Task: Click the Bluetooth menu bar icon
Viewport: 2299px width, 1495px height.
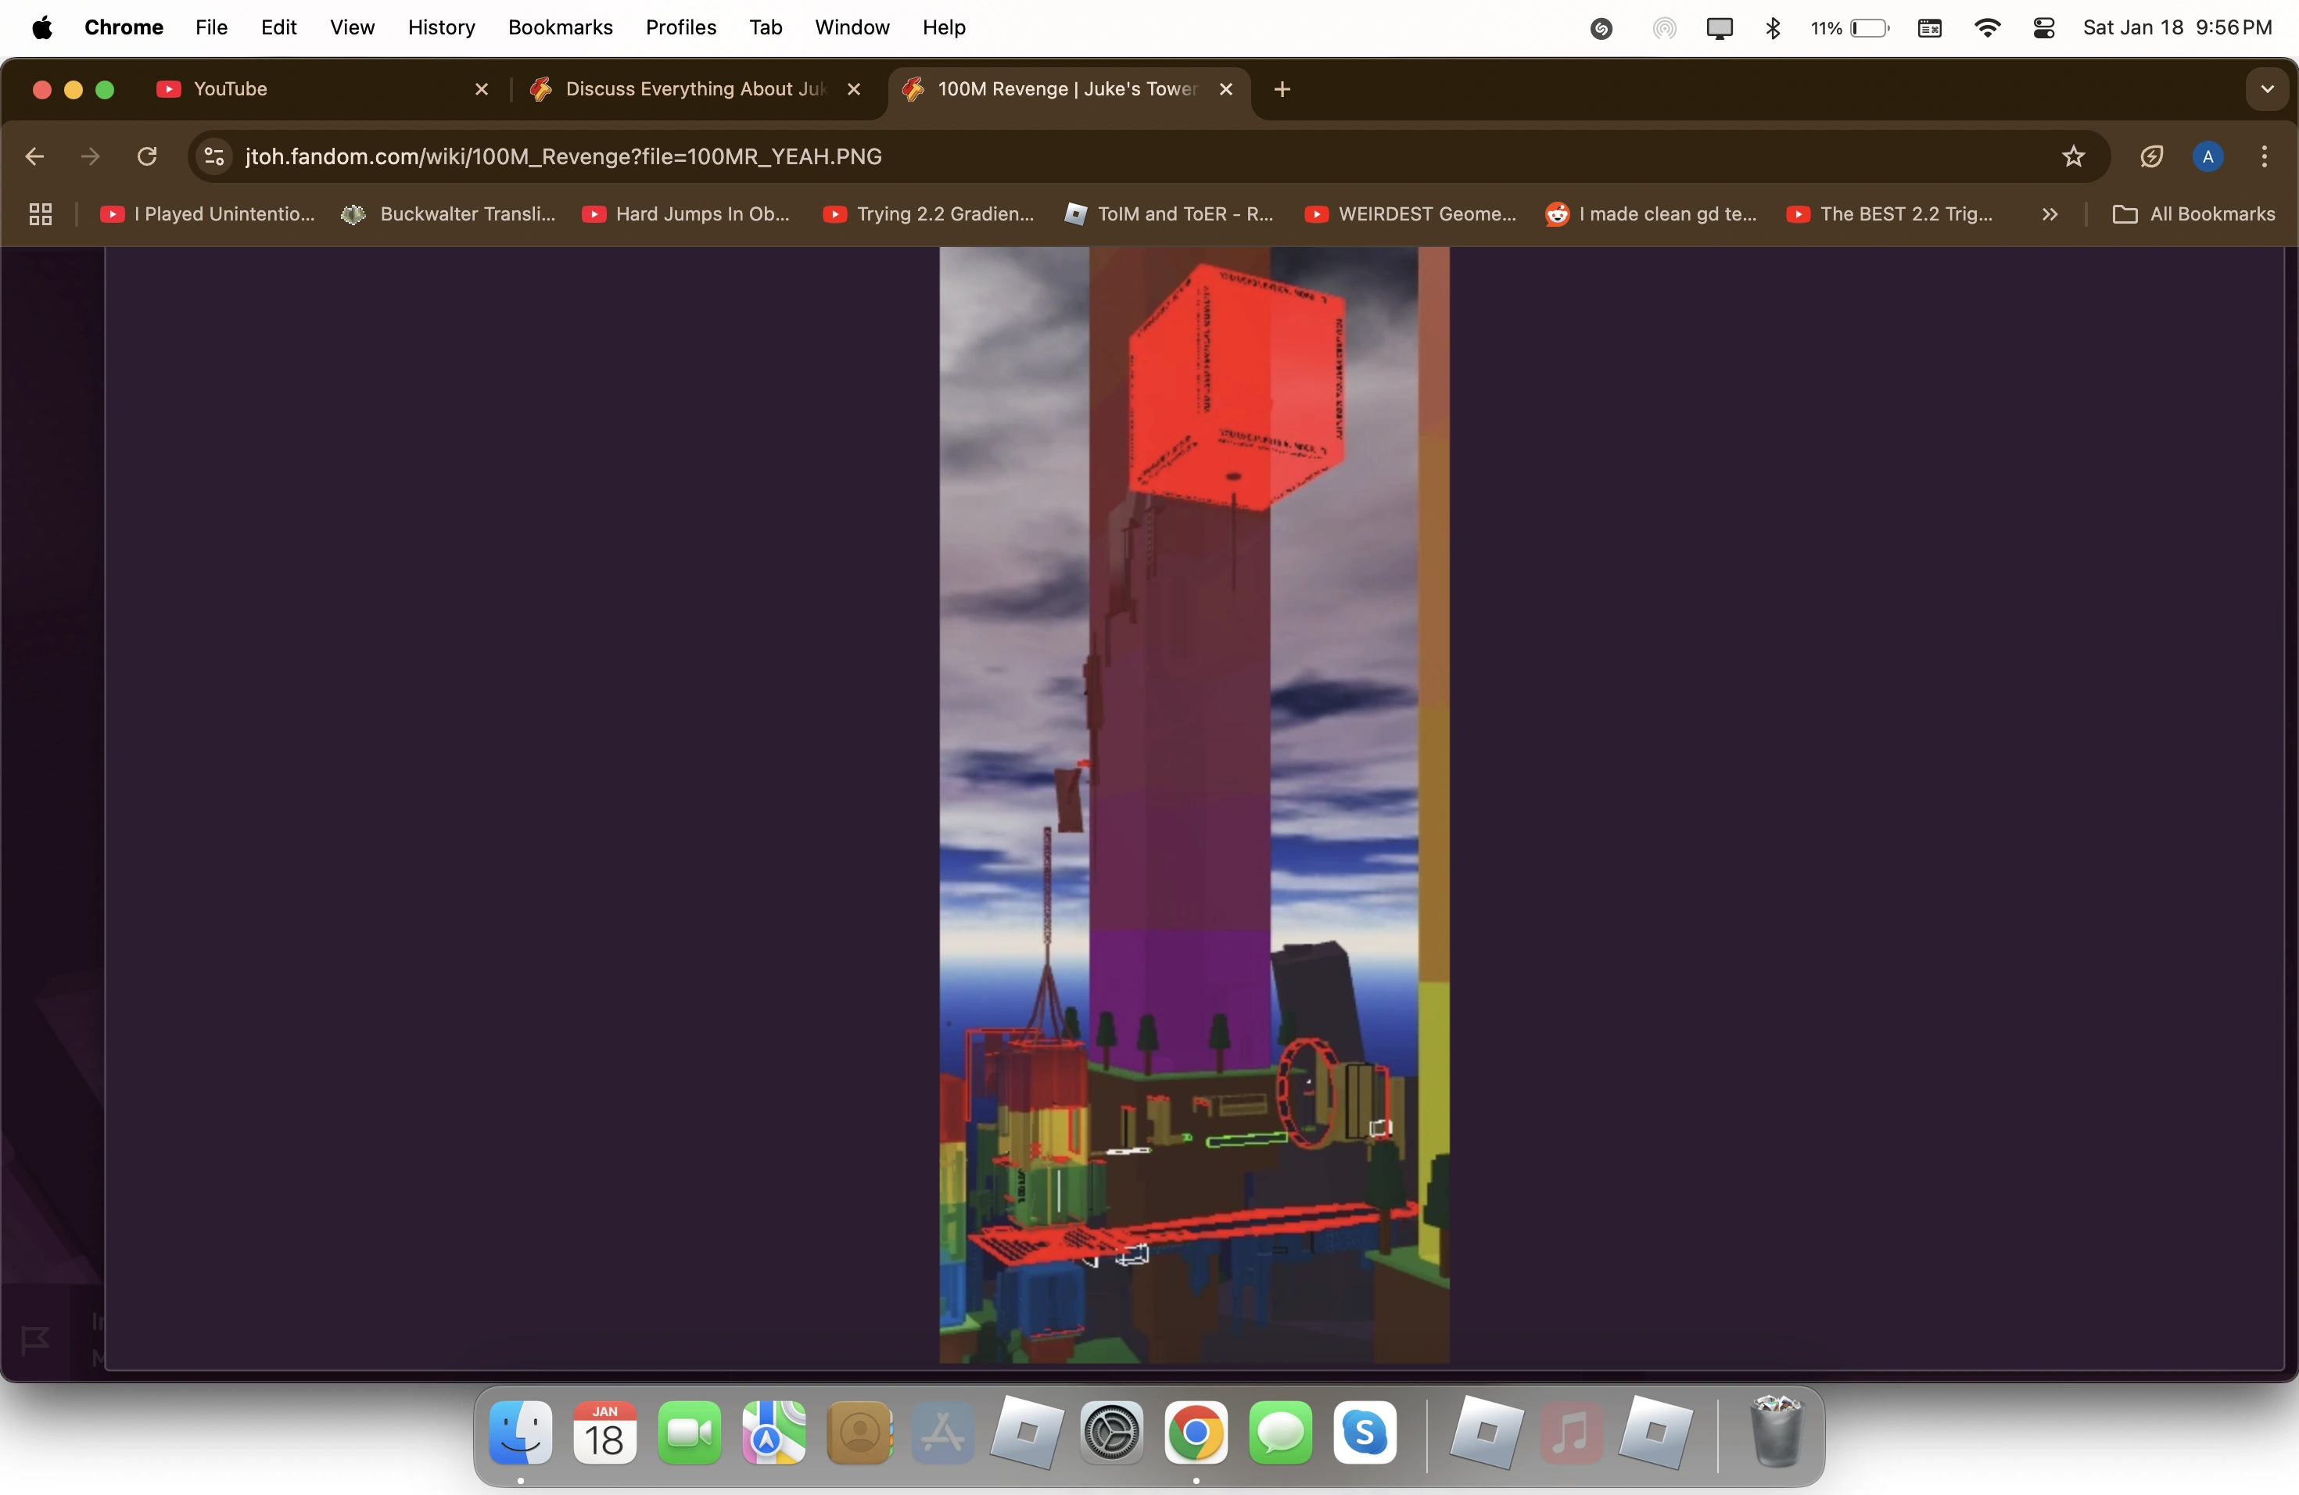Action: pos(1773,28)
